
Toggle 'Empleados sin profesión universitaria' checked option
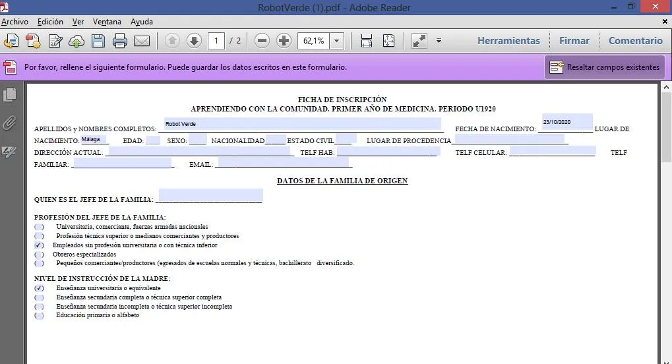(39, 245)
